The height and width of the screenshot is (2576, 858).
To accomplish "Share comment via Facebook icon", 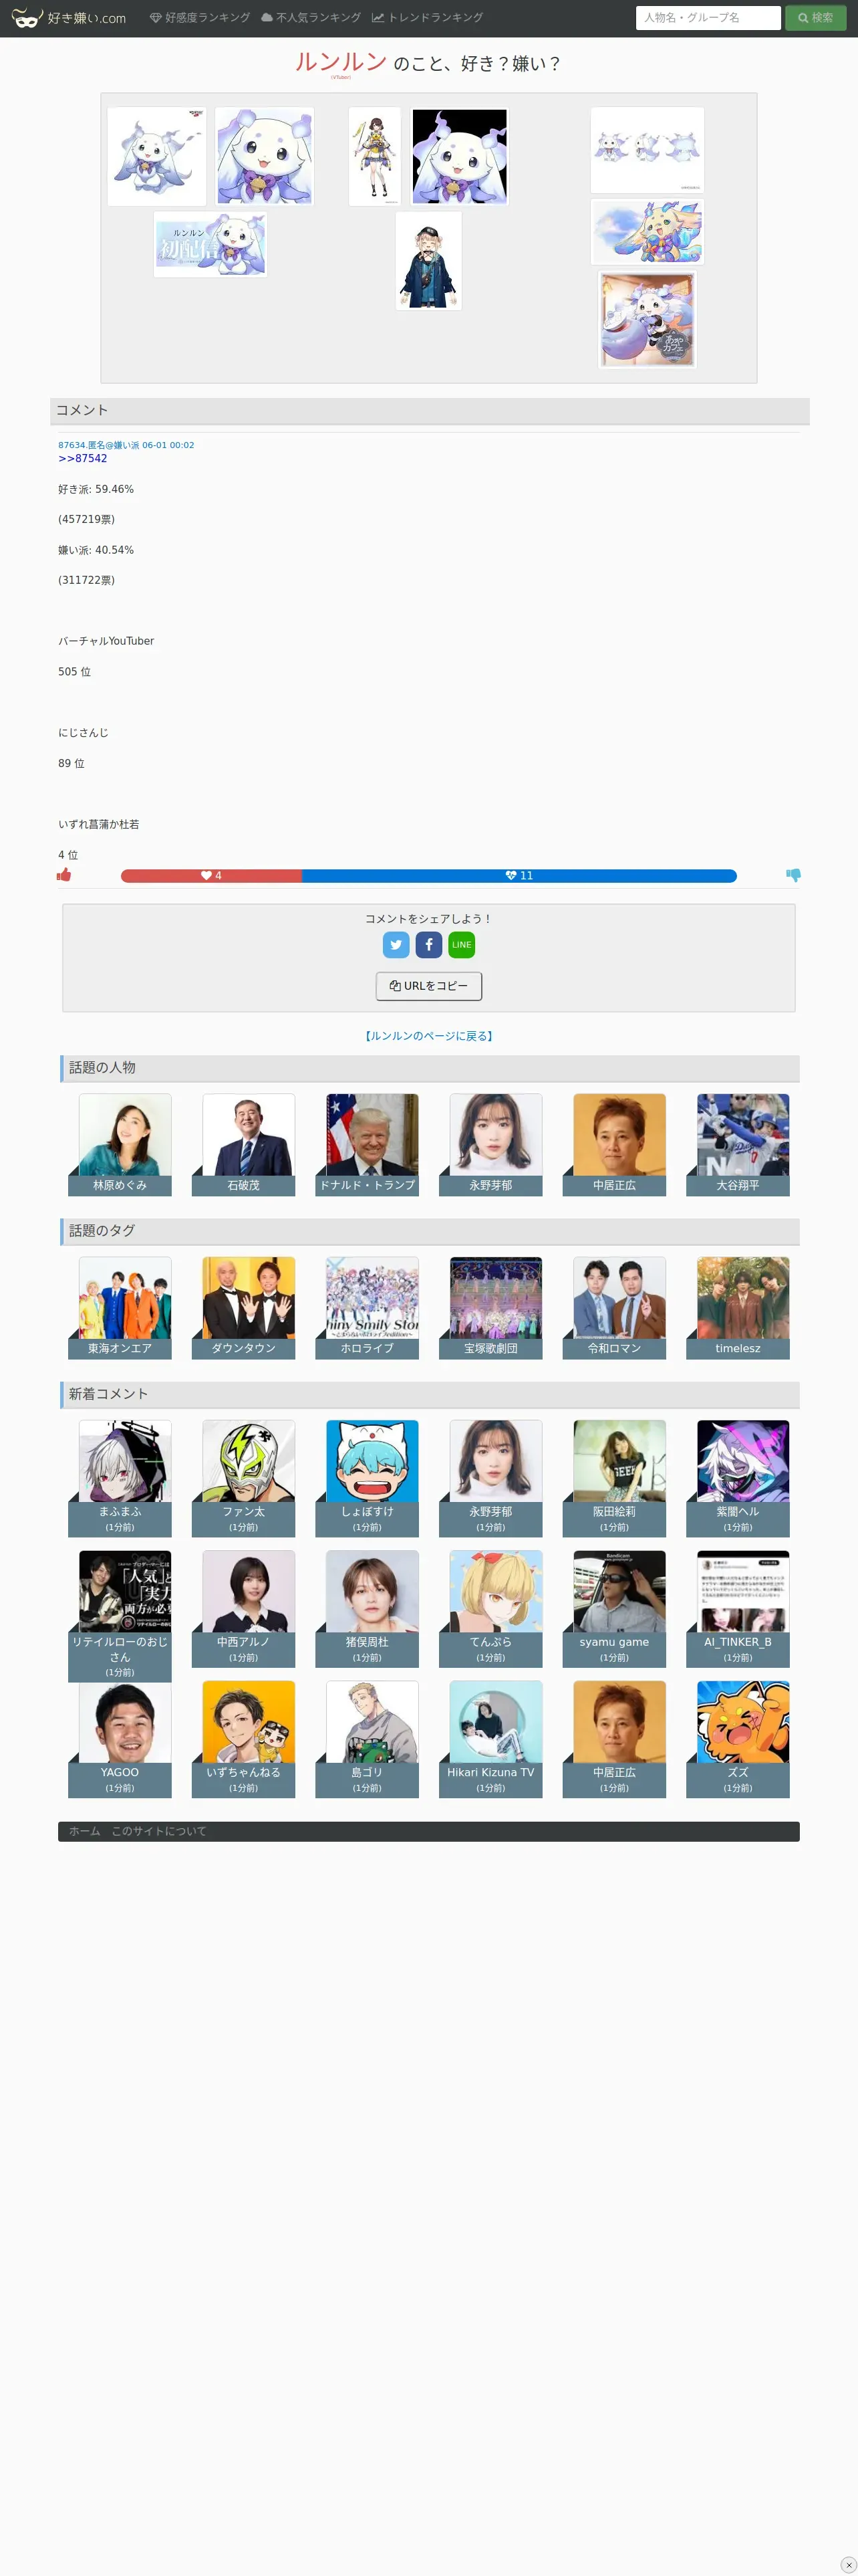I will coord(428,944).
